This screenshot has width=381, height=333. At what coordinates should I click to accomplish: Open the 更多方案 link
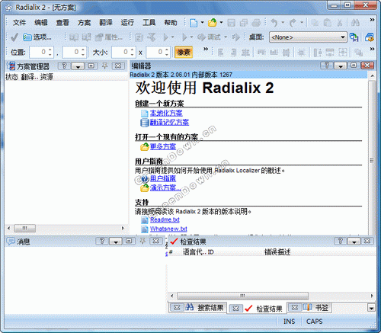[163, 146]
